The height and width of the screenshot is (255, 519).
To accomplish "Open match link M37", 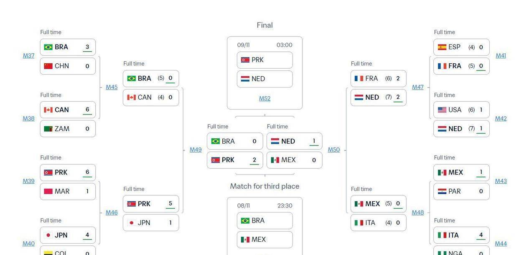I will click(28, 55).
